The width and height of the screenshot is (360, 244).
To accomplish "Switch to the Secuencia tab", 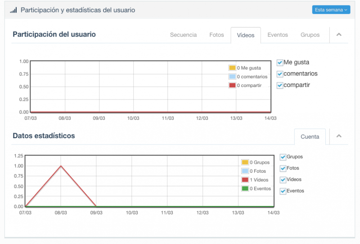I will [183, 35].
